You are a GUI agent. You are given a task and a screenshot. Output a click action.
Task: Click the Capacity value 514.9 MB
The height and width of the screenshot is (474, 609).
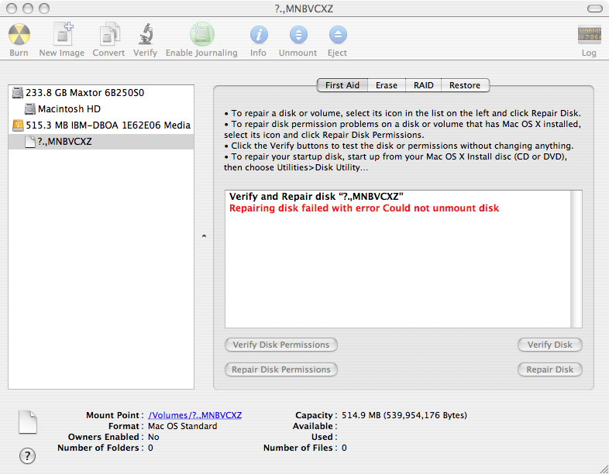coord(404,415)
